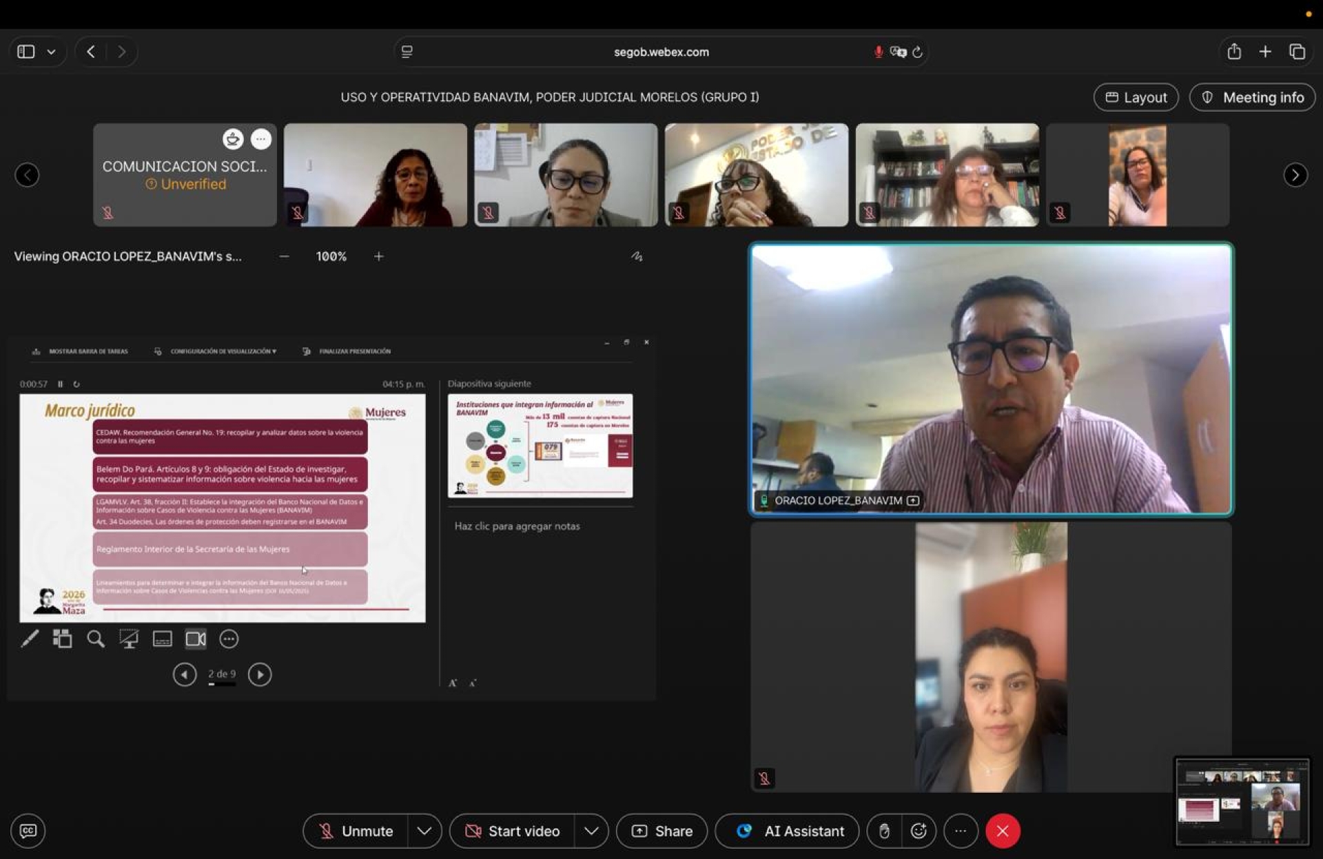Open more options ellipsis in bottom bar

[x=961, y=831]
